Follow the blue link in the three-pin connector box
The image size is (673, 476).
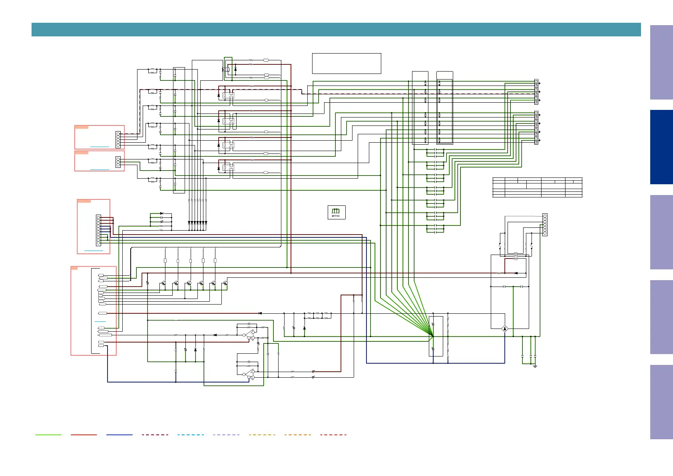pyautogui.click(x=100, y=169)
